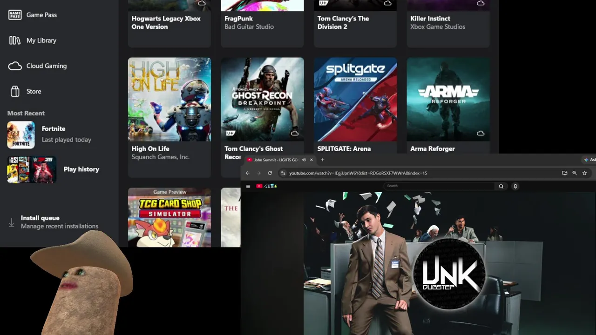
Task: Click the install app icon in address bar
Action: pos(564,173)
